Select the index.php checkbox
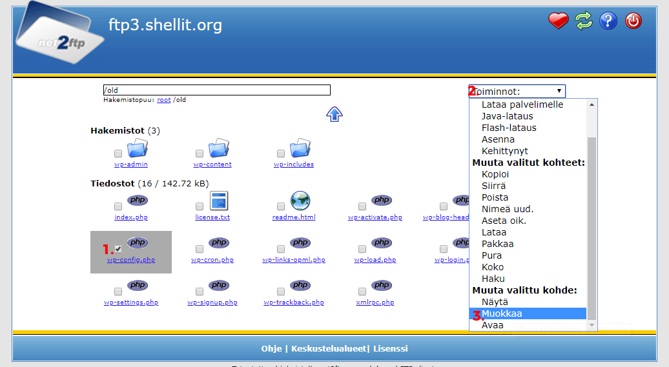 pos(118,206)
